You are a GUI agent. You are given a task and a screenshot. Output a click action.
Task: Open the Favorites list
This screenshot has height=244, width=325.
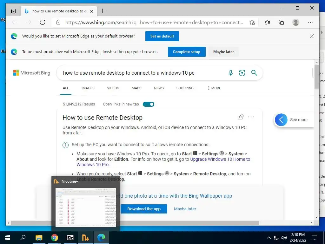coord(267,22)
